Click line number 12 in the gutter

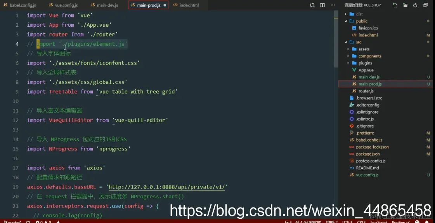click(16, 120)
